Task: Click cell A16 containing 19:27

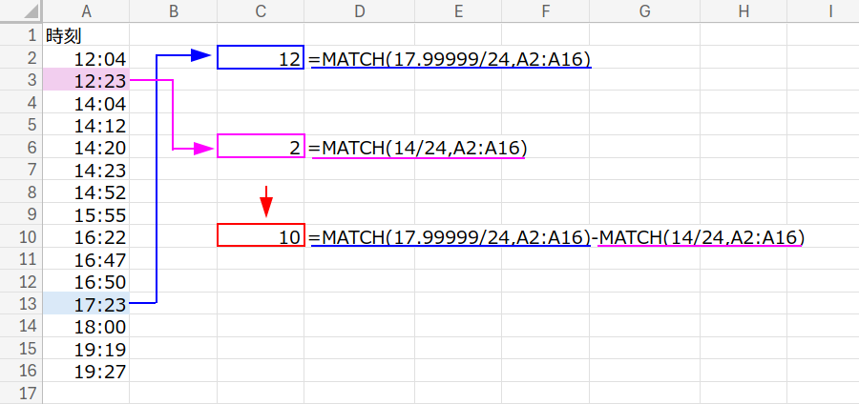Action: click(86, 371)
